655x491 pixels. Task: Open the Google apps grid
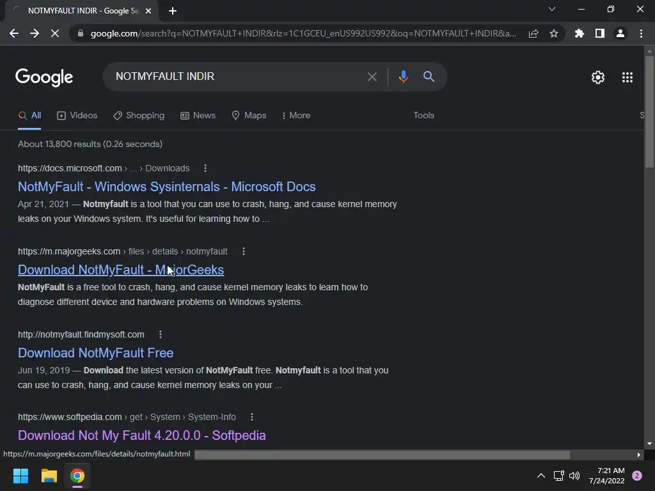click(x=627, y=77)
